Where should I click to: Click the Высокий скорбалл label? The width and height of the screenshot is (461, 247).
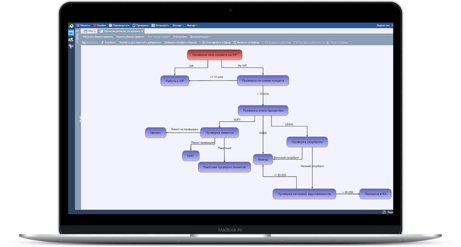point(286,158)
